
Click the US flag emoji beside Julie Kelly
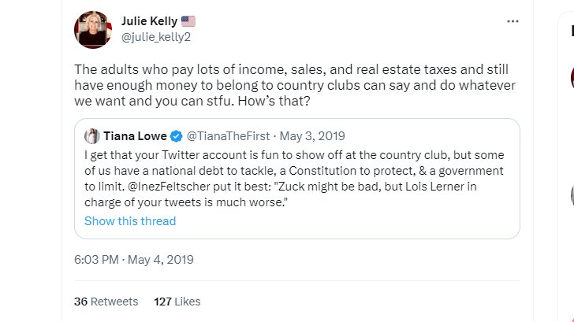[188, 21]
